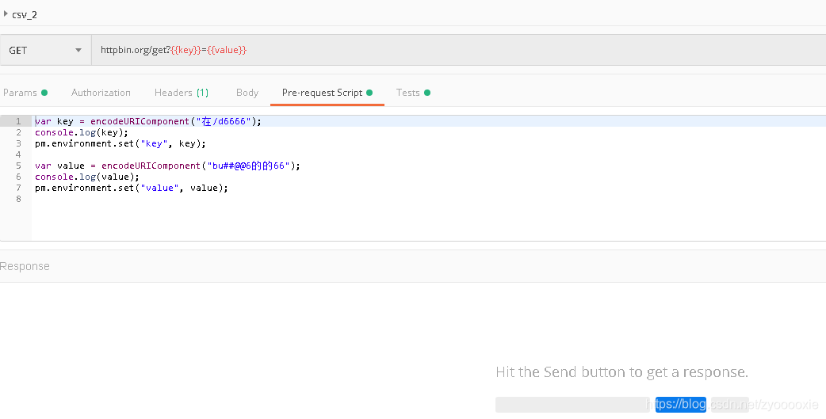Click the request URL input field
This screenshot has height=419, width=826.
point(458,50)
